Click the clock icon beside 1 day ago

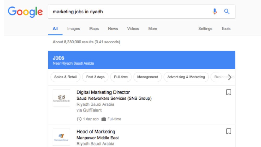[79, 119]
